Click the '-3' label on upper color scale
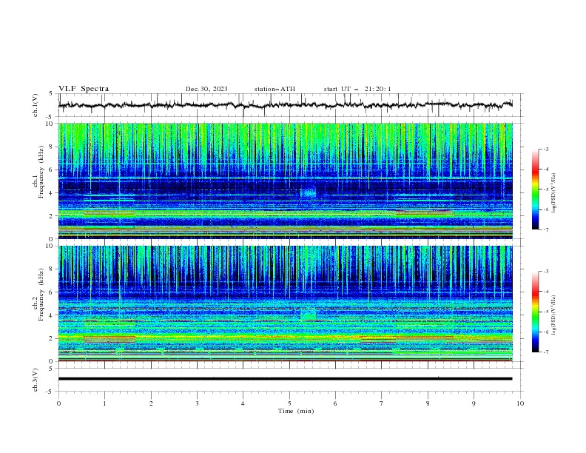Screen dimensions: 586x453 click(x=545, y=149)
